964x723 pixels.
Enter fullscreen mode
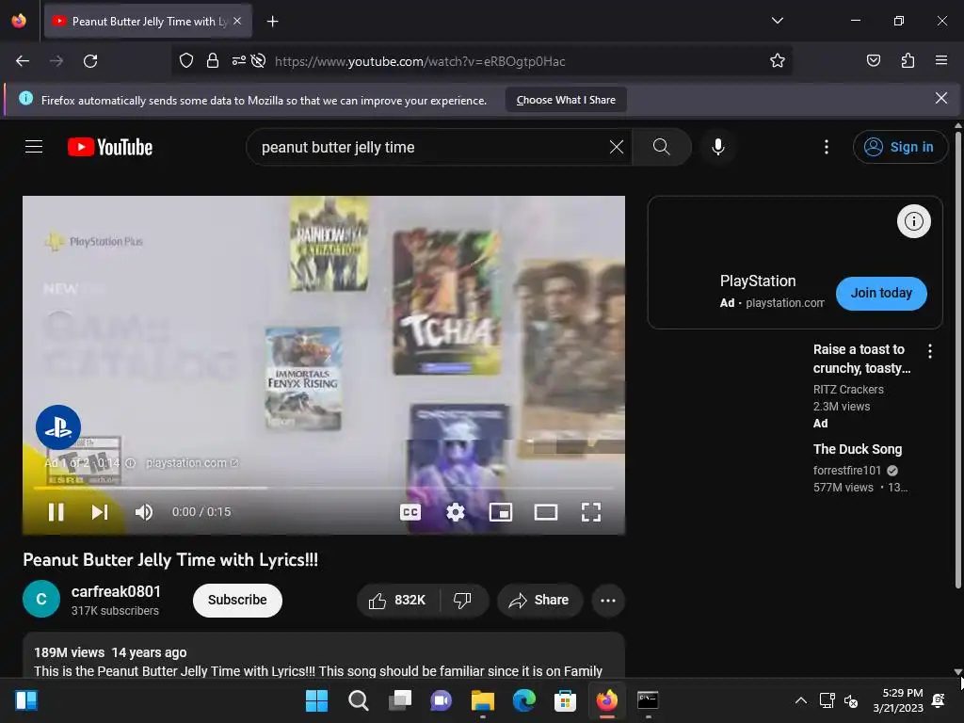pos(591,512)
